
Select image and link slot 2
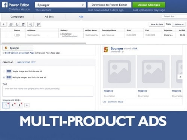click(x=13, y=105)
